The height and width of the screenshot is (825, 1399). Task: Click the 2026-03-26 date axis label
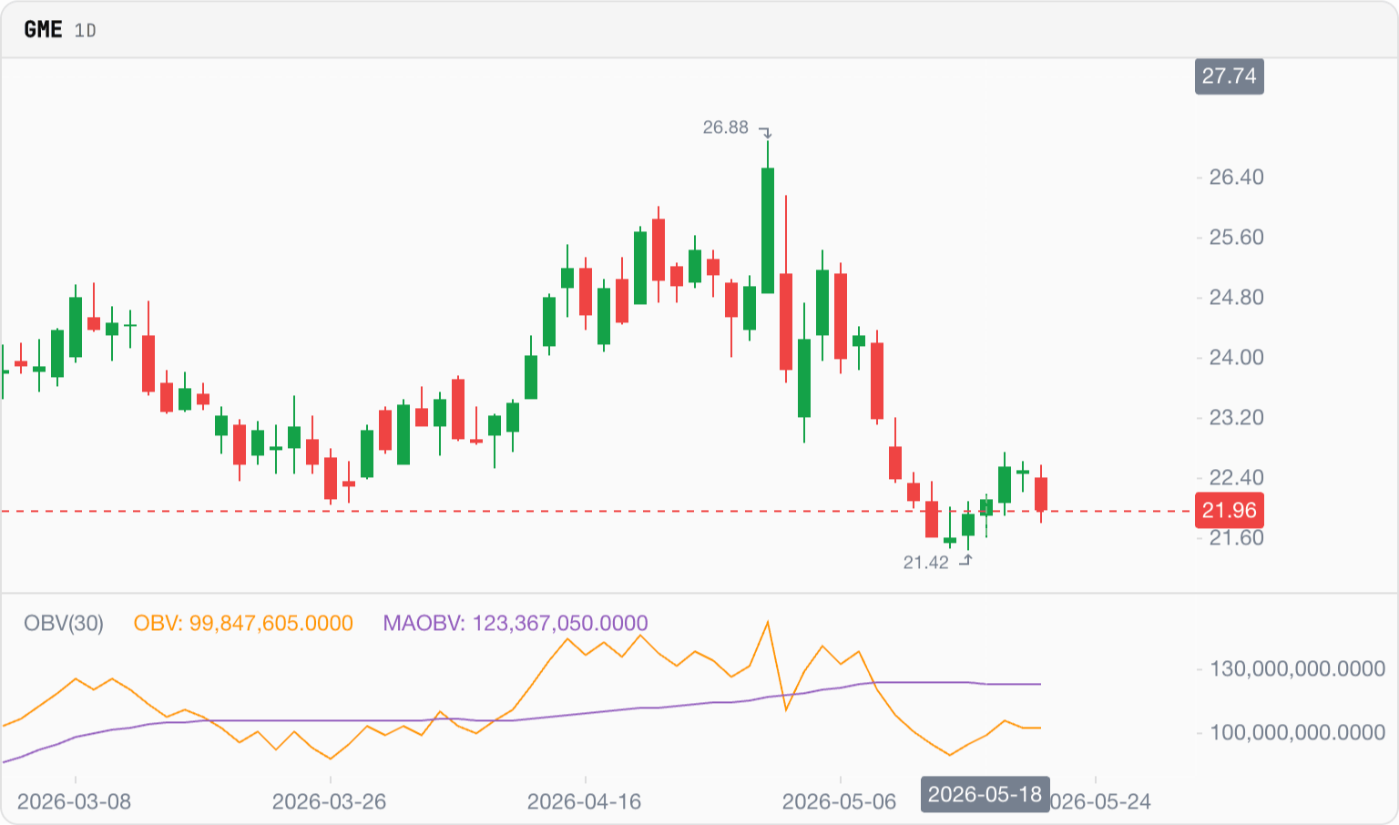(x=330, y=801)
